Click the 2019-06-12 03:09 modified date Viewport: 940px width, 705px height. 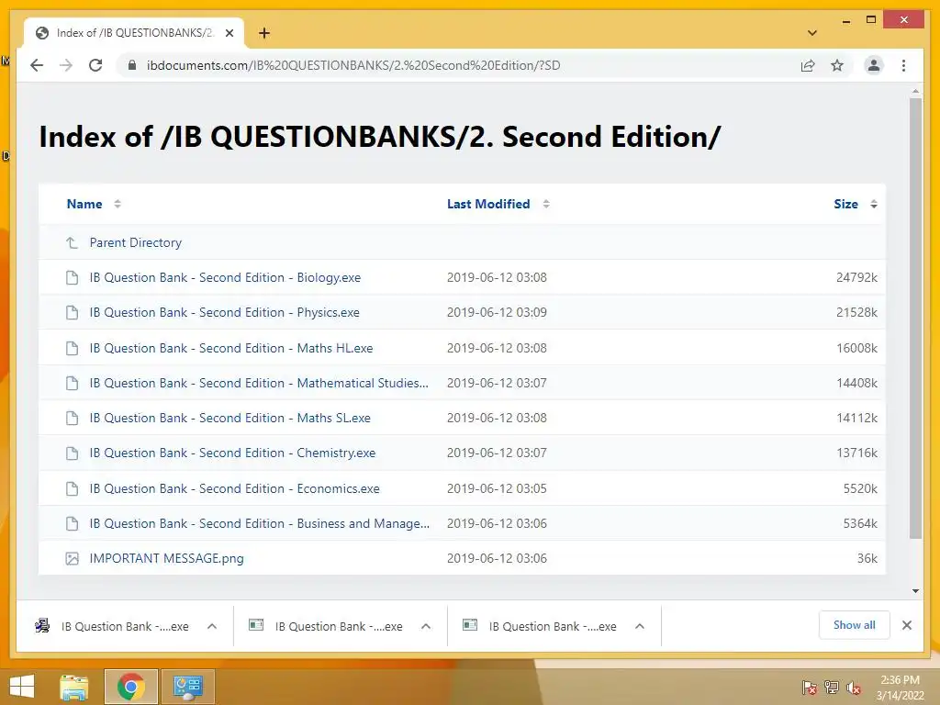(497, 312)
